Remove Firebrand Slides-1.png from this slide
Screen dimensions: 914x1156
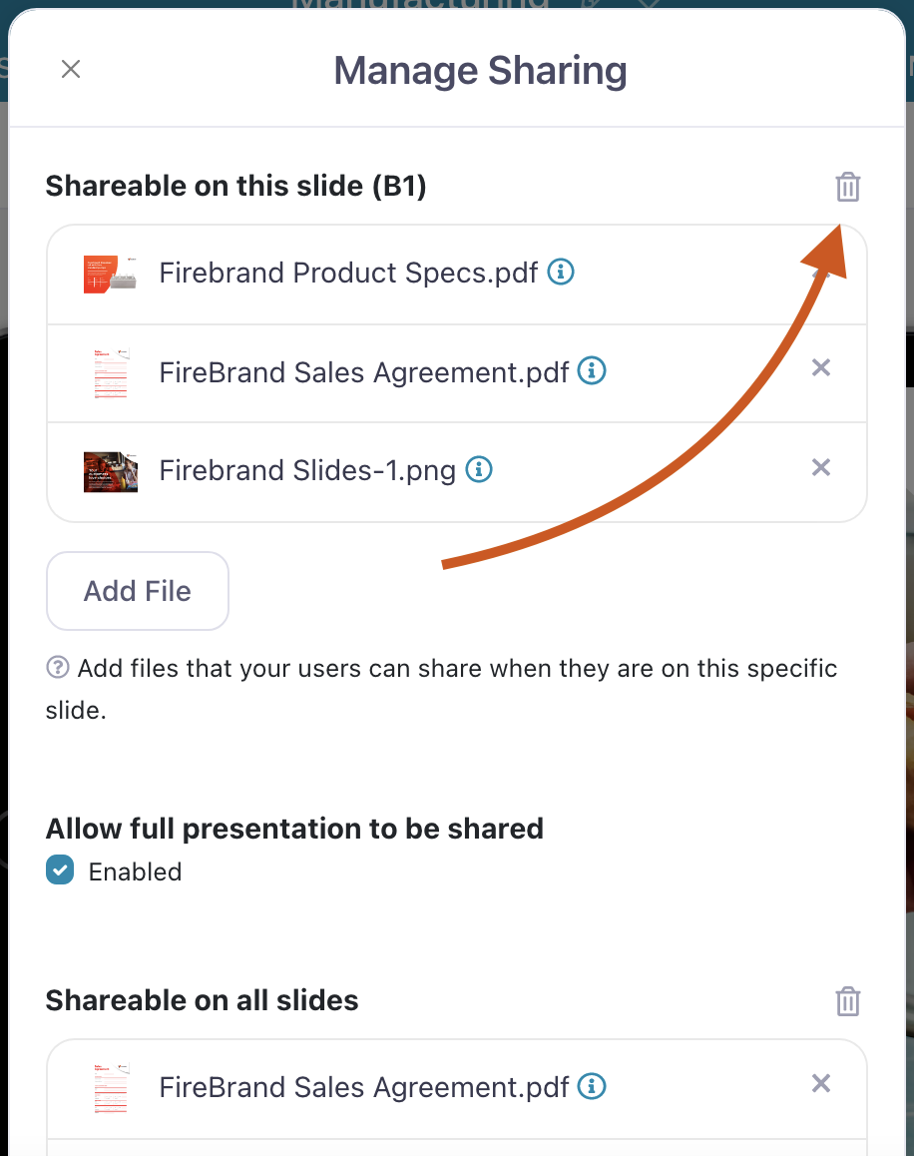tap(820, 467)
